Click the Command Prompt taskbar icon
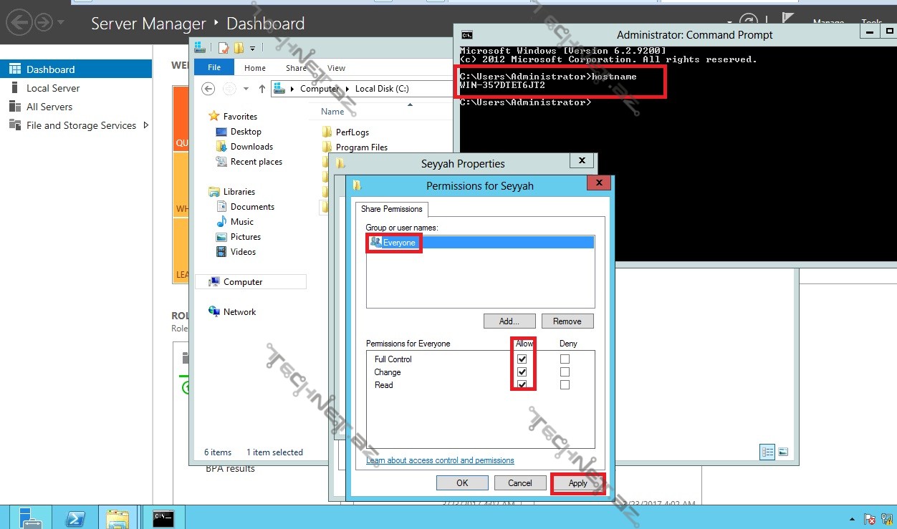897x529 pixels. (x=163, y=518)
